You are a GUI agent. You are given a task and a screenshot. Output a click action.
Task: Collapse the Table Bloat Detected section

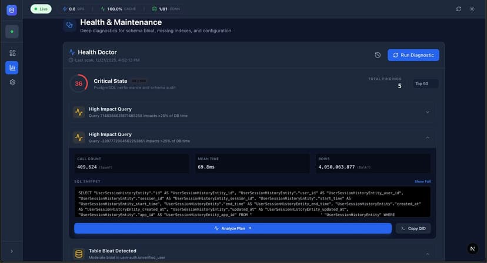click(428, 254)
